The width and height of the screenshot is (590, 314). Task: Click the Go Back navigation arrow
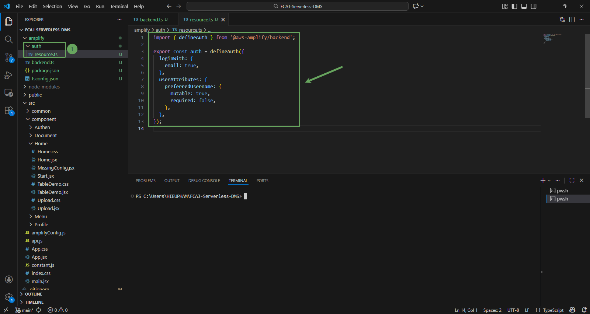point(169,6)
